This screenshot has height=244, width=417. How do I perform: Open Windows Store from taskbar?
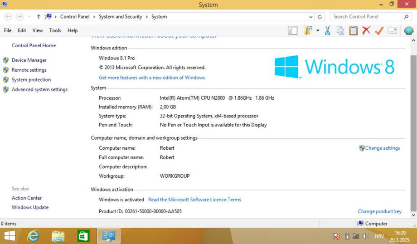point(83,236)
